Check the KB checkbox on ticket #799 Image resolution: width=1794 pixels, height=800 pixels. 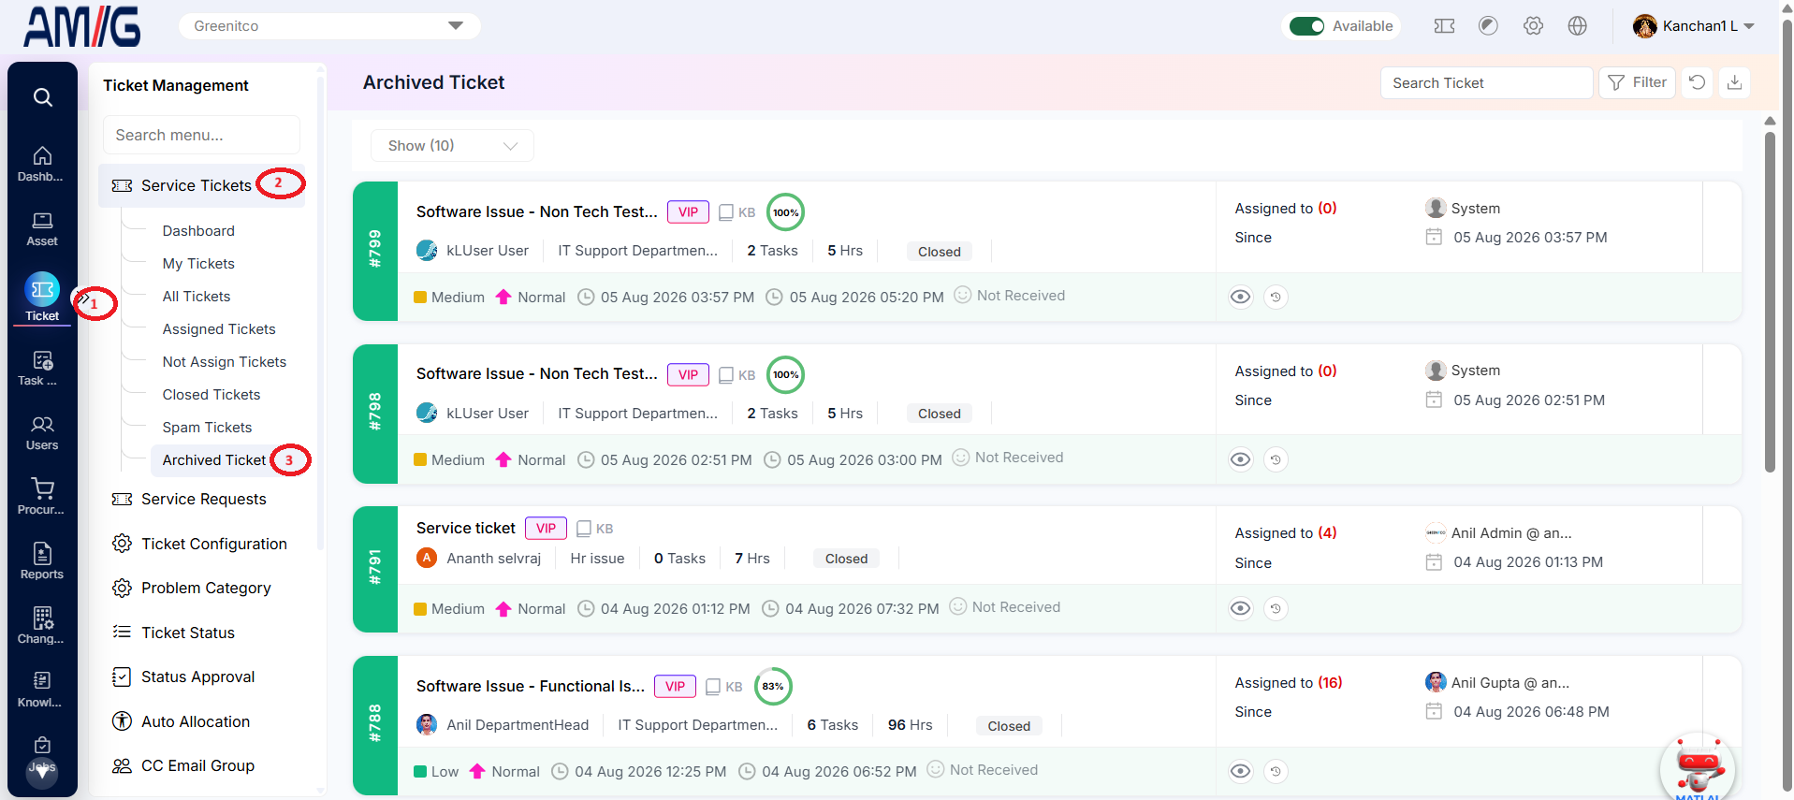point(725,212)
